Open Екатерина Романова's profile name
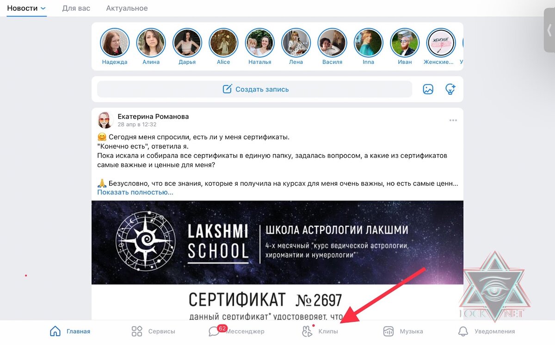The image size is (555, 345). coord(153,116)
